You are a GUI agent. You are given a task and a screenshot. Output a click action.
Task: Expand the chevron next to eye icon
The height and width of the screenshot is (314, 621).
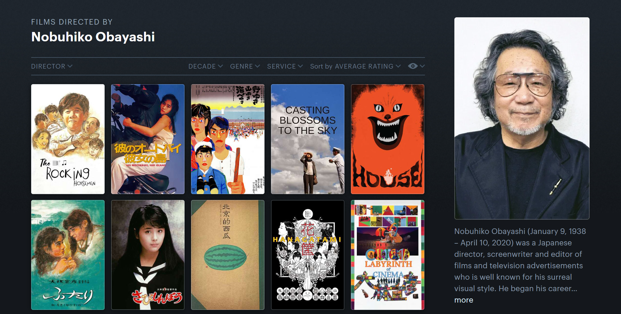422,66
